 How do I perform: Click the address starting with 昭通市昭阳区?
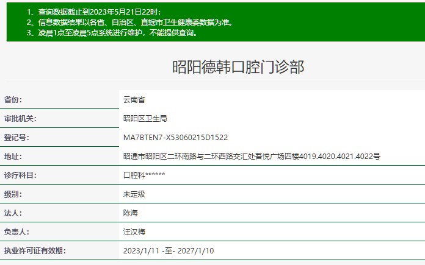[252, 157]
